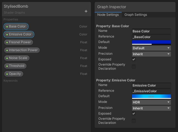The image size is (178, 132).
Task: Click the Properties section header
Action: [x=11, y=19]
